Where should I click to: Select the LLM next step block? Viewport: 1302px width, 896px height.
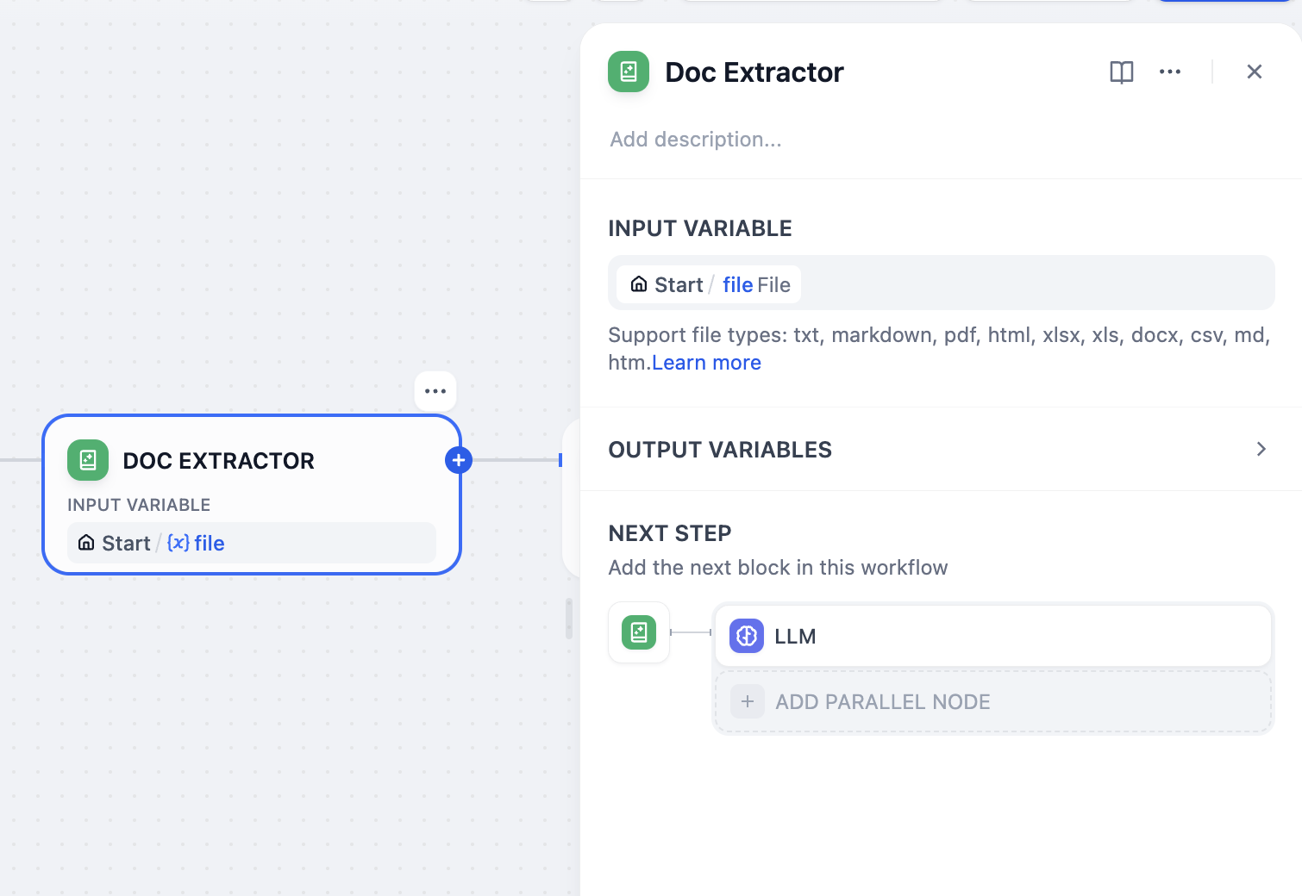tap(992, 636)
